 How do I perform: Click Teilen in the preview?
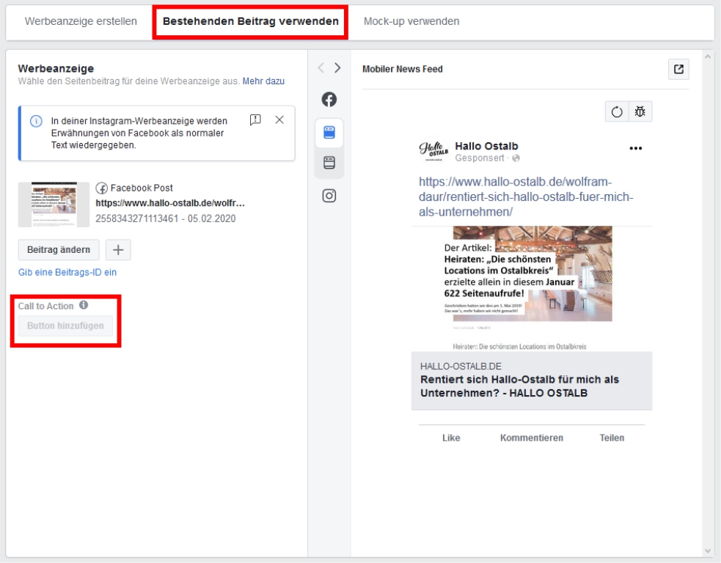tap(612, 438)
